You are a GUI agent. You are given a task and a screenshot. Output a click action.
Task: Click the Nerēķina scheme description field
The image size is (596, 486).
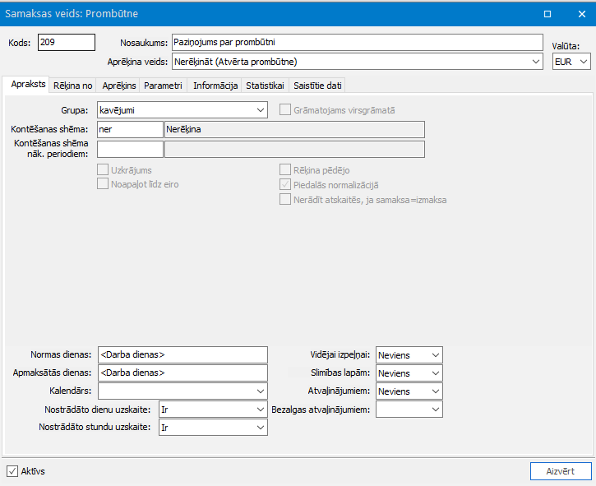(294, 129)
